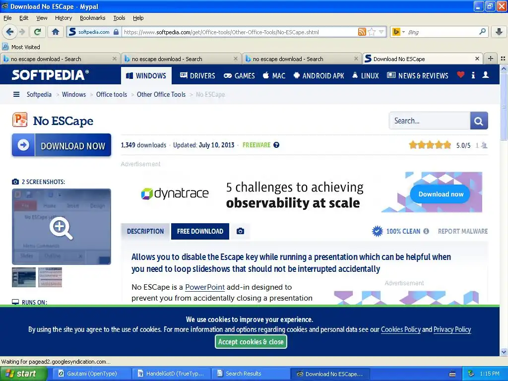
Task: Open the Edit menu
Action: click(24, 18)
